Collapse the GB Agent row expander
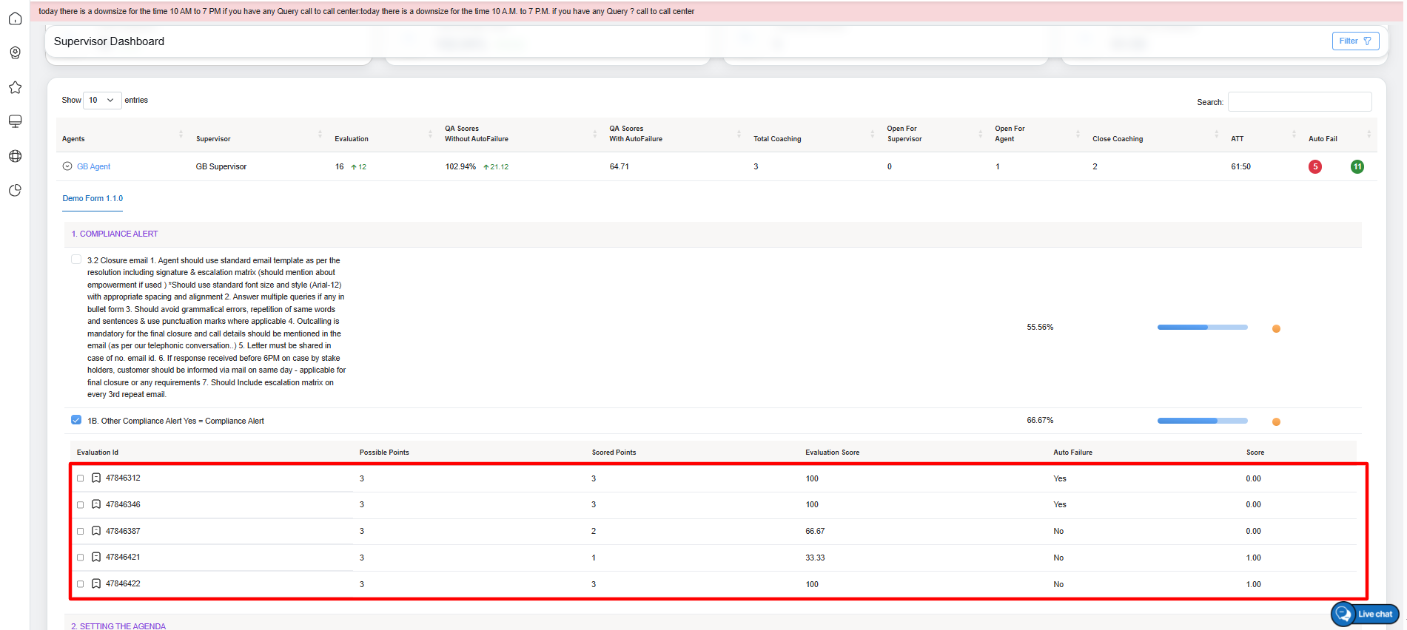 (x=67, y=166)
